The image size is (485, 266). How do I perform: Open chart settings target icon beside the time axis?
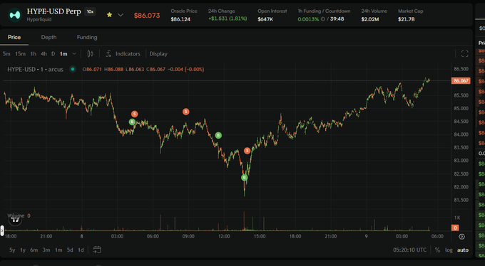coord(461,237)
